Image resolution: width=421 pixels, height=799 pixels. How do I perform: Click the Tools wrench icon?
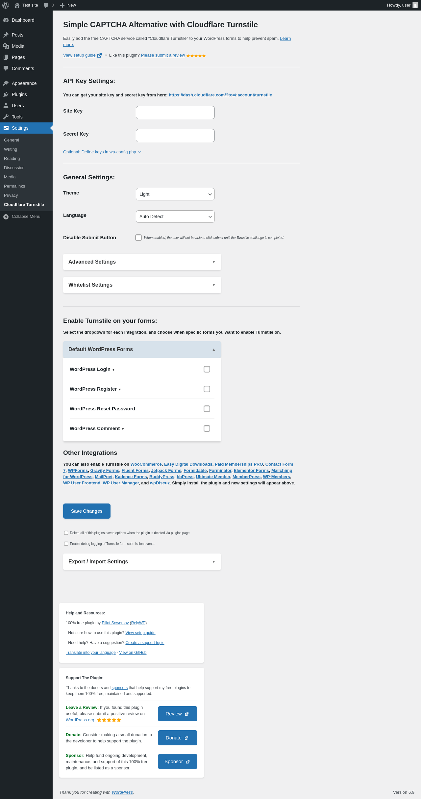(x=6, y=117)
